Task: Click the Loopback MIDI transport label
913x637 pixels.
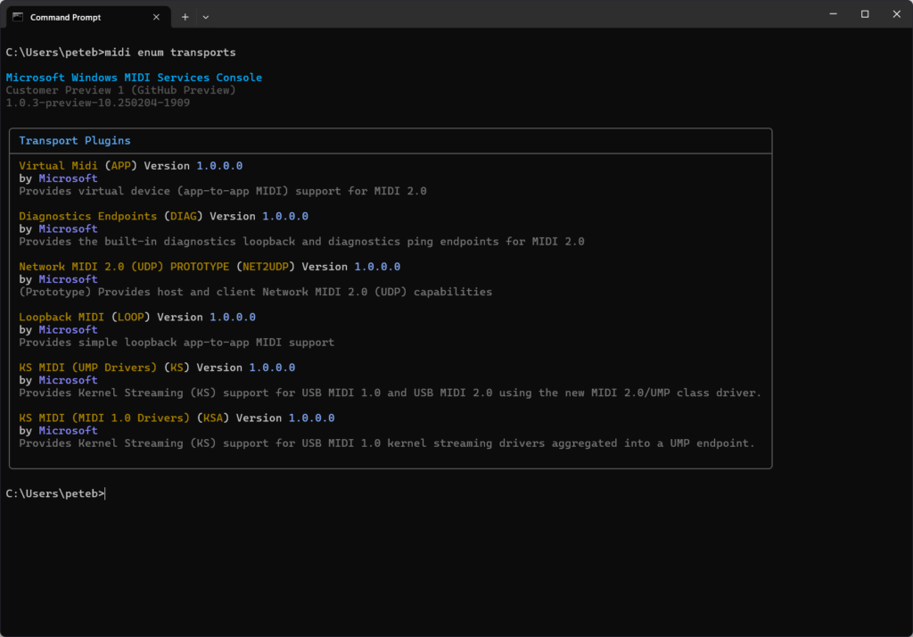Action: (62, 317)
